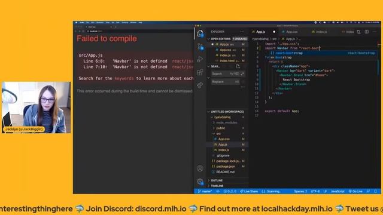Go back in the browser window
Image resolution: width=383 pixels, height=215 pixels.
(76, 31)
